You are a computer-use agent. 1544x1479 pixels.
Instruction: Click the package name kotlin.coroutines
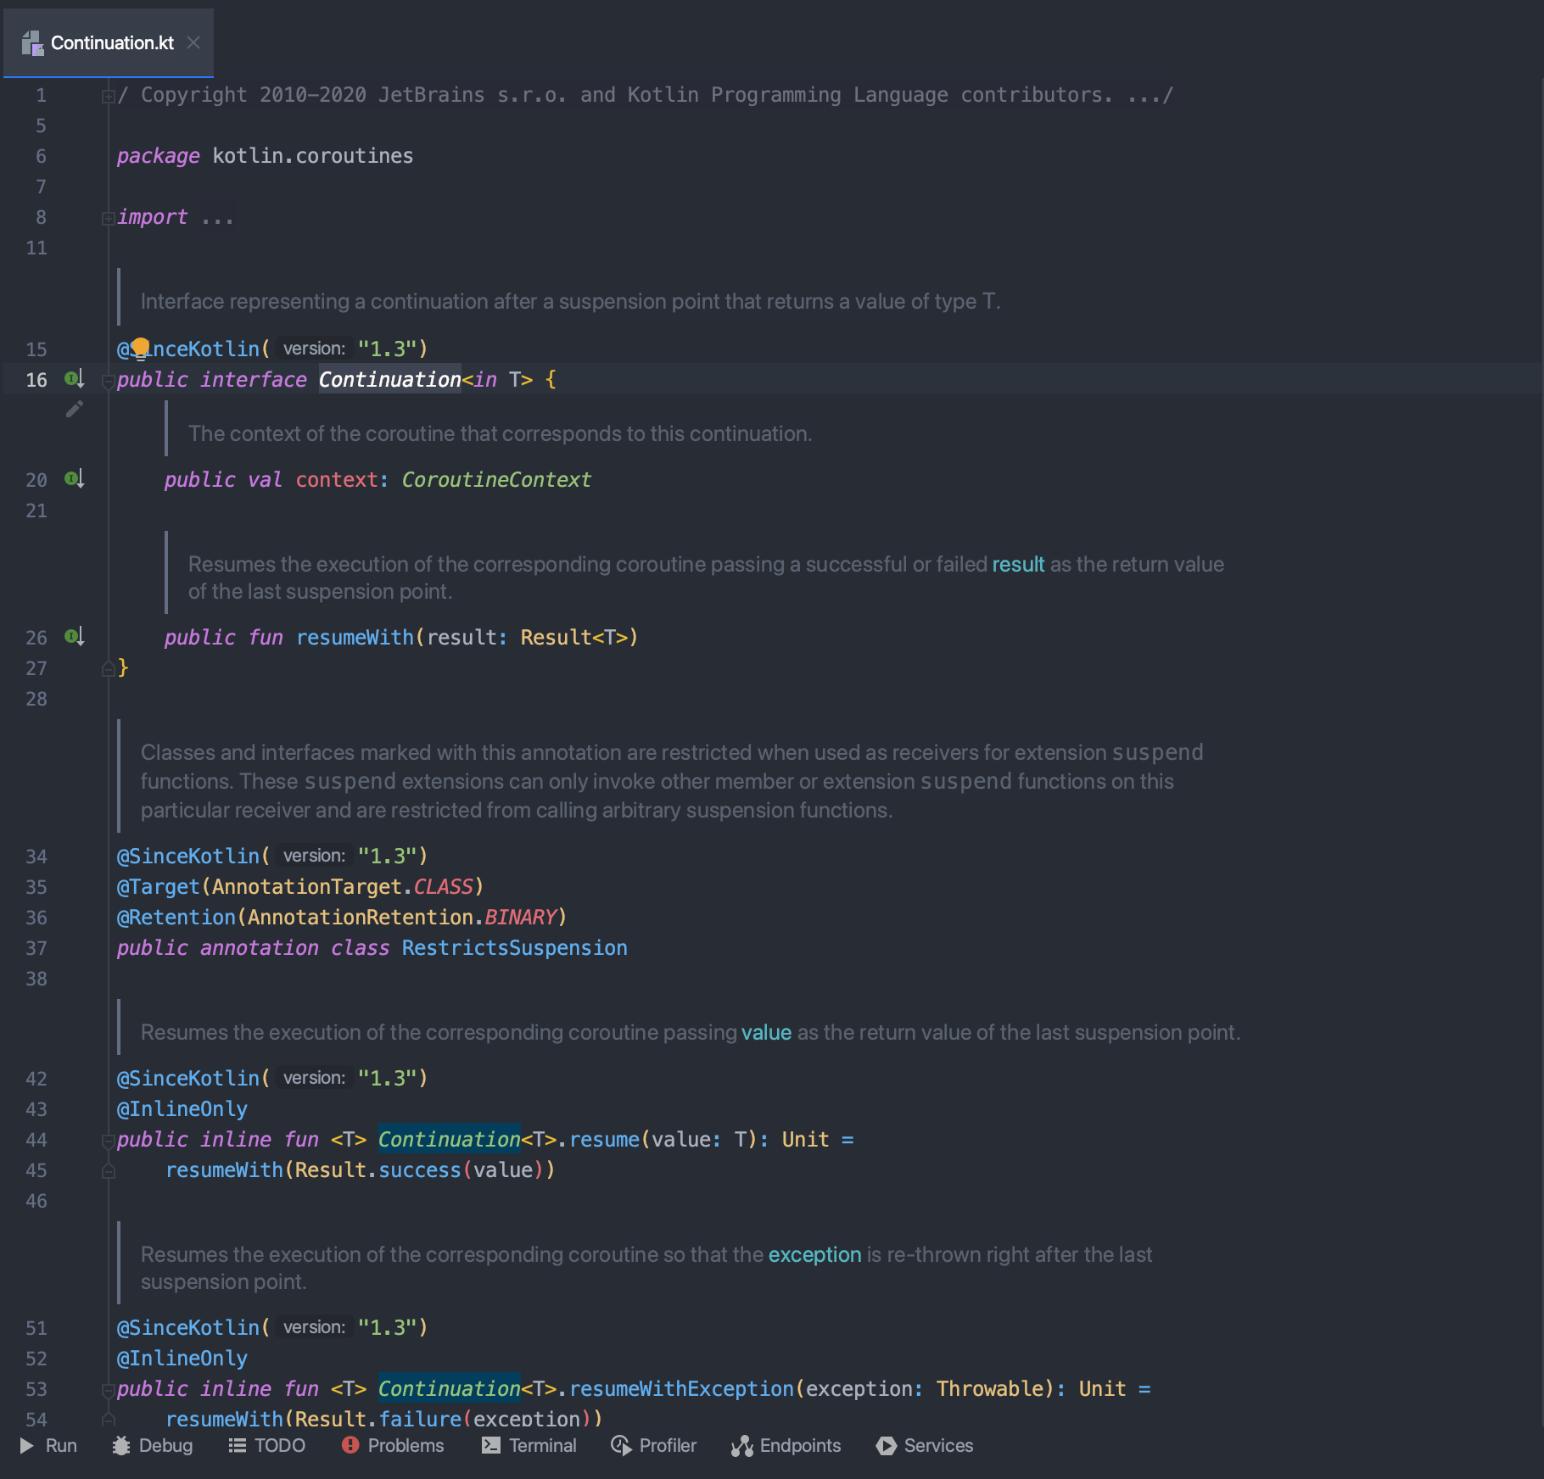click(x=312, y=155)
